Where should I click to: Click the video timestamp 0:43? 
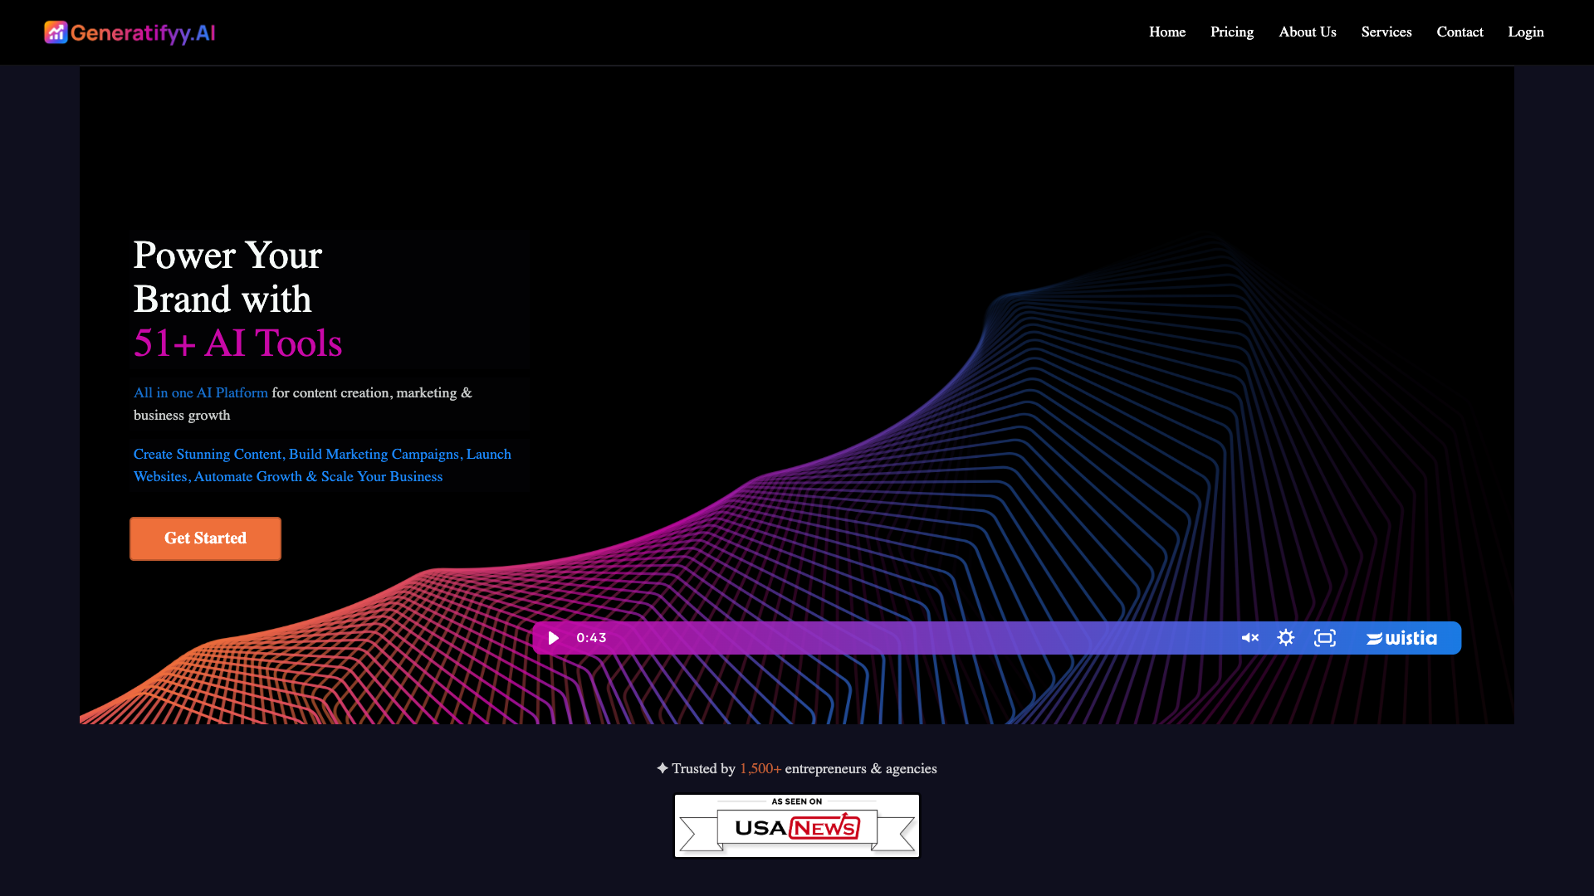(x=591, y=638)
